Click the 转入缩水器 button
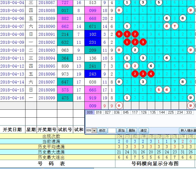Image resolution: width=196 pixels, height=169 pixels. (x=188, y=131)
